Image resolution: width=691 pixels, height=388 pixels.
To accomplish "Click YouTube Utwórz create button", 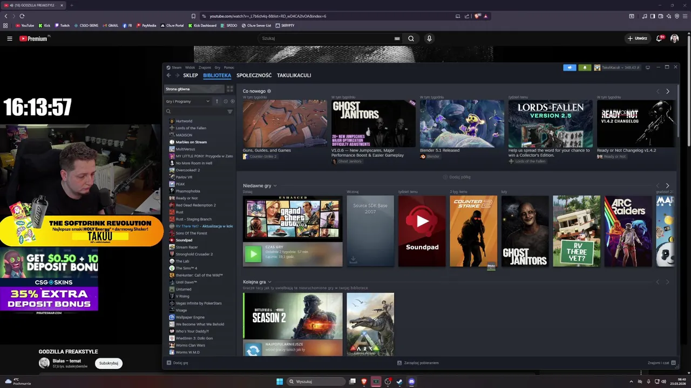I will [x=637, y=38].
